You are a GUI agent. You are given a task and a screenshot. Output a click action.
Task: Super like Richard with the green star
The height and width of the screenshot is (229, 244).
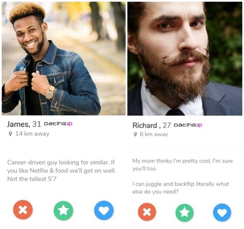(184, 213)
